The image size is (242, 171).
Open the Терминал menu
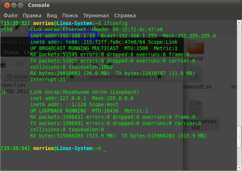pos(96,15)
